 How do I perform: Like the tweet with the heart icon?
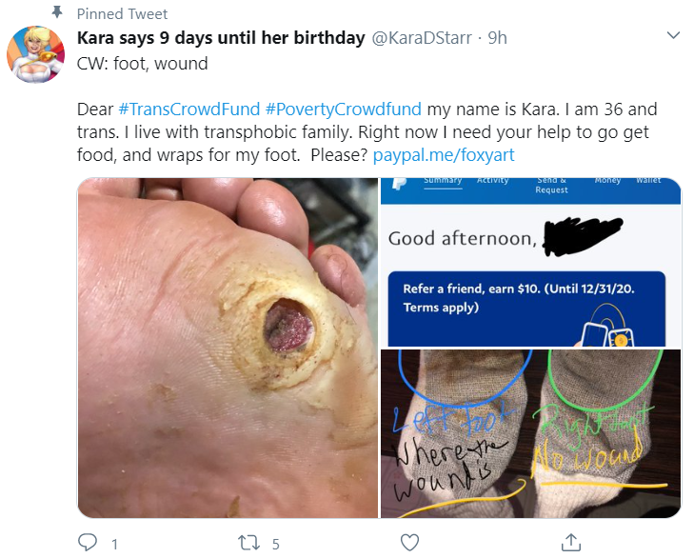point(409,543)
